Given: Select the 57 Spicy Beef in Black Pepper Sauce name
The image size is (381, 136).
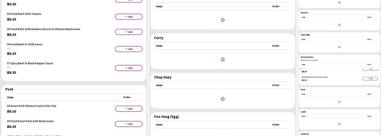Looking at the screenshot, I should click(30, 63).
